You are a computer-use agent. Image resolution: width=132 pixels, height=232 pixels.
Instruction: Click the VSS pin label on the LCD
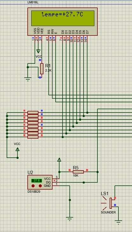click(x=35, y=31)
